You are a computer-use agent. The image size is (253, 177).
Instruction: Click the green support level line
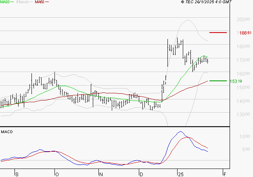[218, 81]
